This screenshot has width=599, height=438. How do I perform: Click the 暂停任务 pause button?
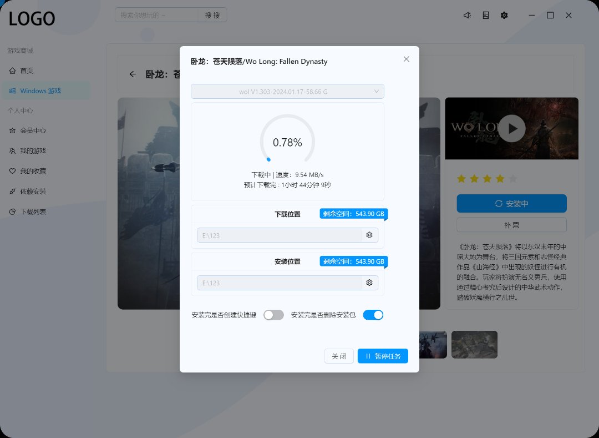[x=383, y=356]
